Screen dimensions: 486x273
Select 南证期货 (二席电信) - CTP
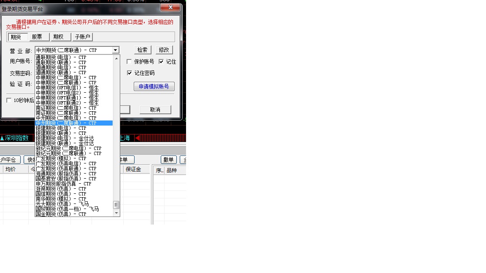click(x=74, y=108)
